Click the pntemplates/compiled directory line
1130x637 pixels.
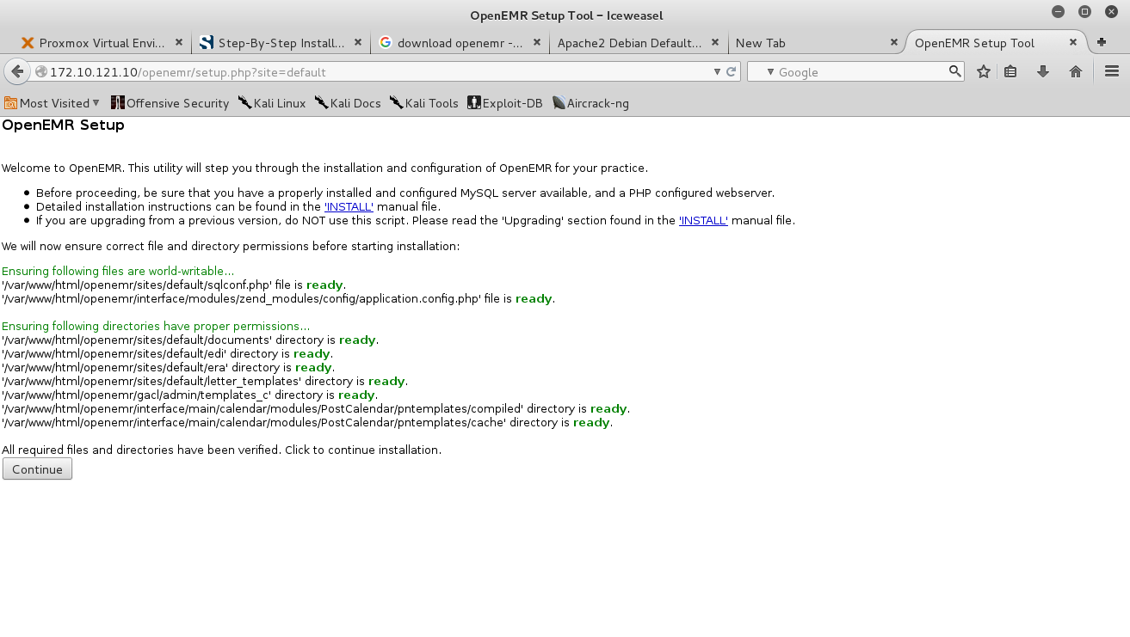(316, 409)
